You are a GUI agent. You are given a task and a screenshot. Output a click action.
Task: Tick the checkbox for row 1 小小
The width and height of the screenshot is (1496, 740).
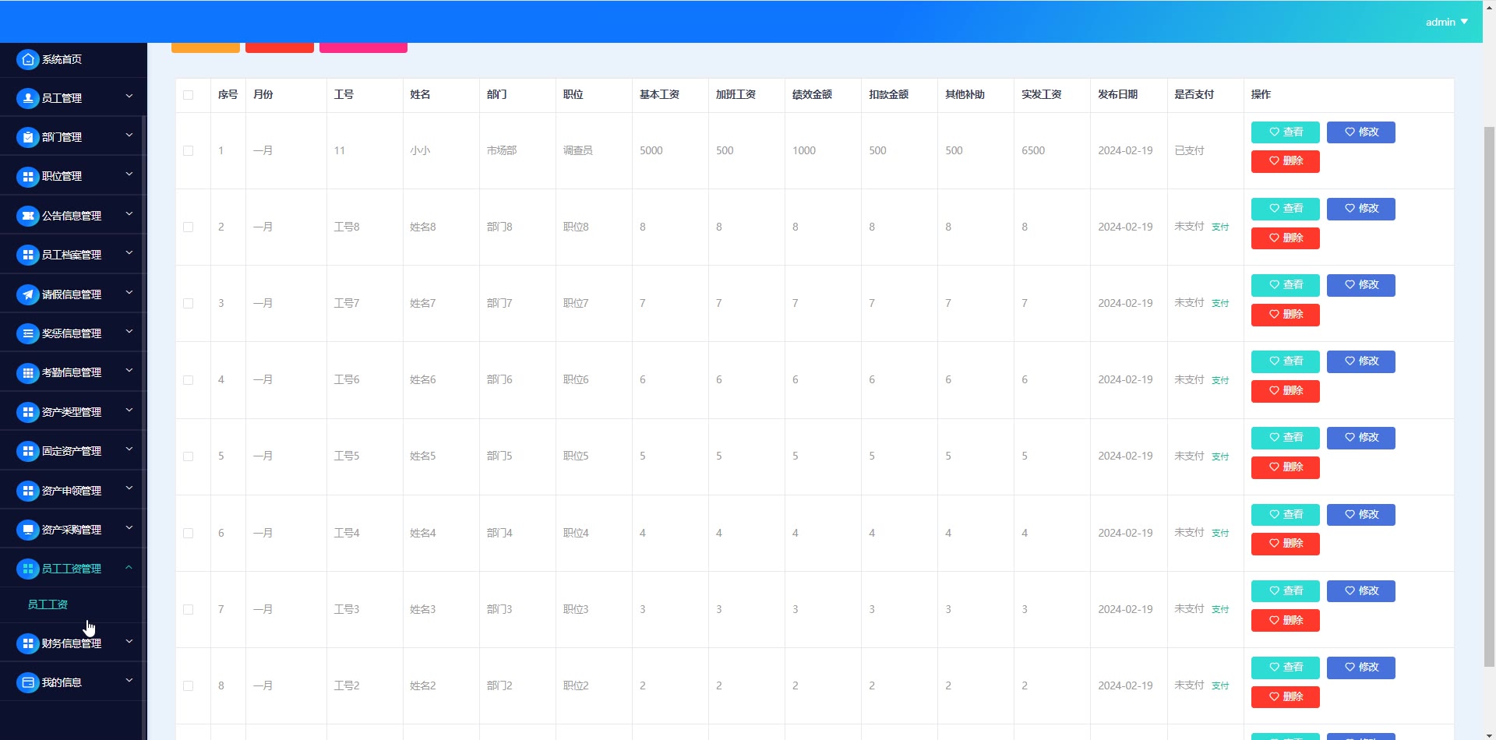(x=188, y=151)
